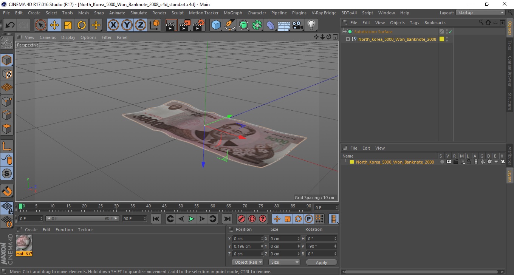
Task: Select the mat_NK material thumbnail
Action: point(24,245)
